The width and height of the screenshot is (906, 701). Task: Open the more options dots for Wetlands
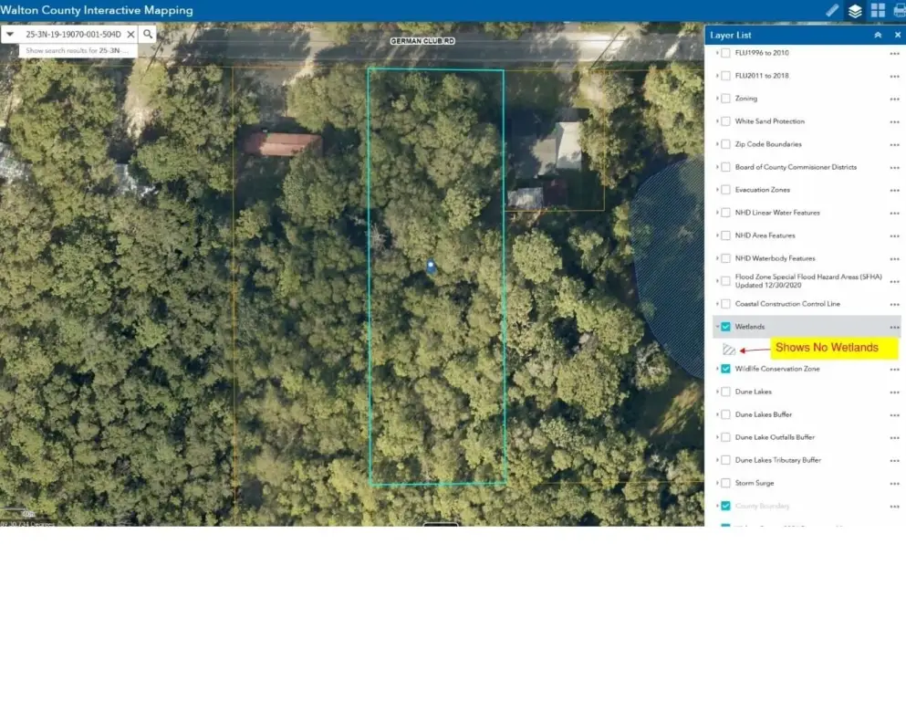point(894,327)
